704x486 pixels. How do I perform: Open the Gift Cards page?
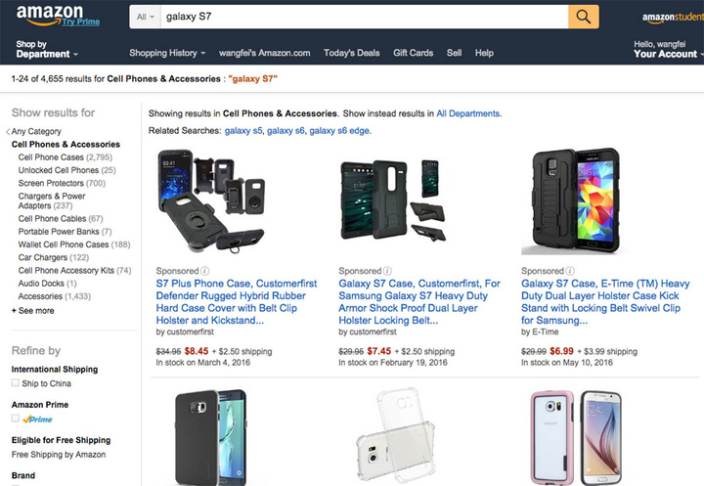(x=413, y=53)
